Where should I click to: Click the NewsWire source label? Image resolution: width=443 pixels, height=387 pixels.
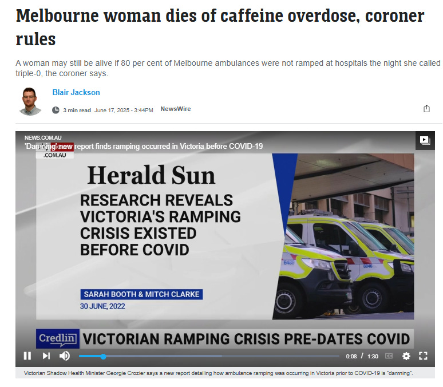[176, 109]
